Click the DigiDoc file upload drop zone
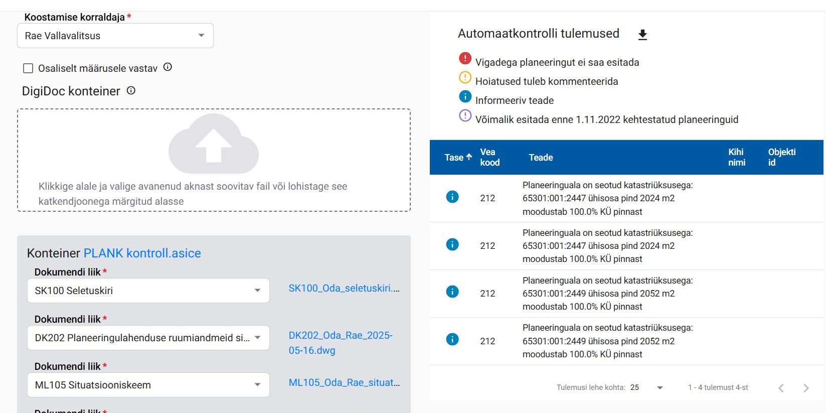Viewport: 826px width, 413px height. click(x=214, y=160)
